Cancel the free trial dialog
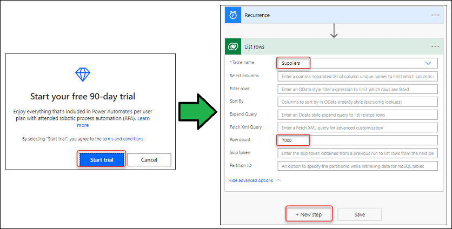The height and width of the screenshot is (229, 452). point(149,159)
